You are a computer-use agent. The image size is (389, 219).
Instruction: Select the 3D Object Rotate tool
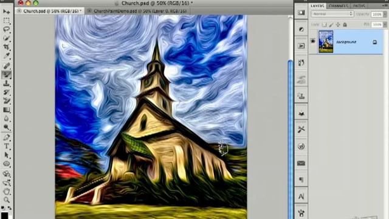coord(7,174)
